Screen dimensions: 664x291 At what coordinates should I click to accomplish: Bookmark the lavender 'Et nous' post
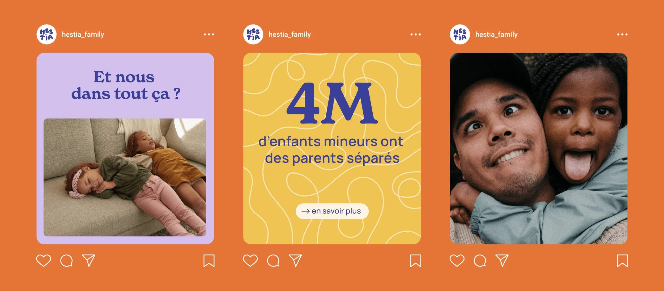(209, 261)
